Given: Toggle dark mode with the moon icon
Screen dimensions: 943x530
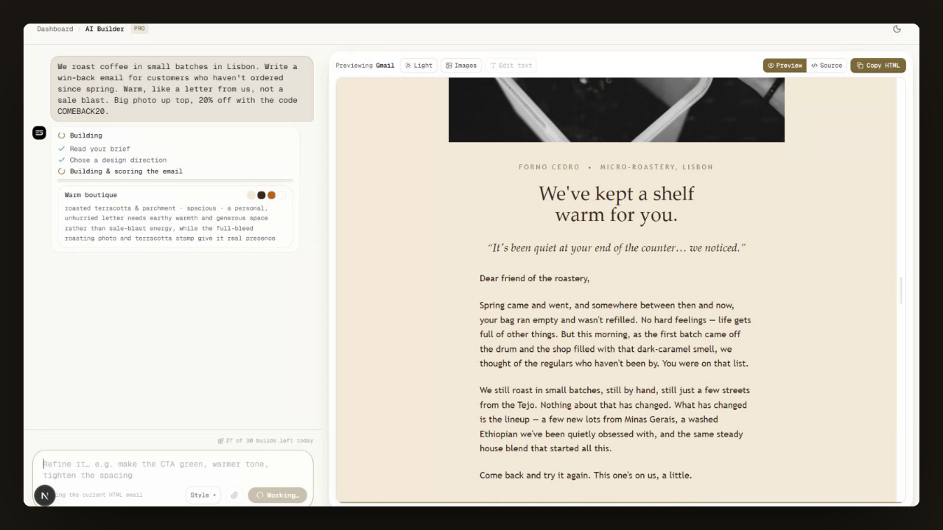Looking at the screenshot, I should [897, 29].
